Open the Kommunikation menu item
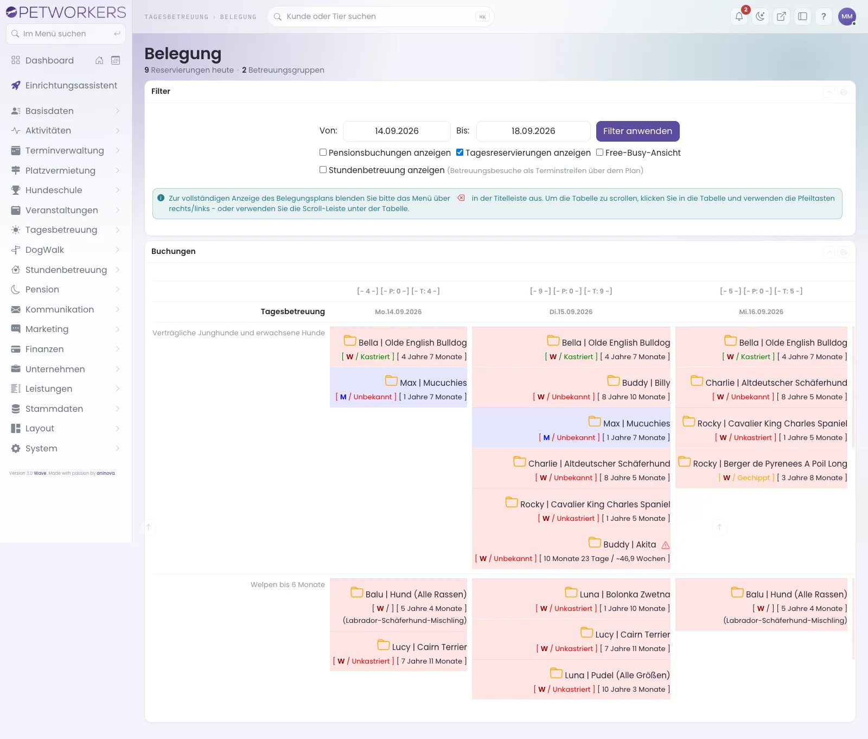This screenshot has width=868, height=739. [66, 309]
